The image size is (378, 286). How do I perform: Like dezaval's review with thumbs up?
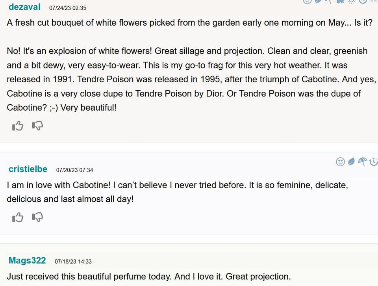click(x=18, y=126)
